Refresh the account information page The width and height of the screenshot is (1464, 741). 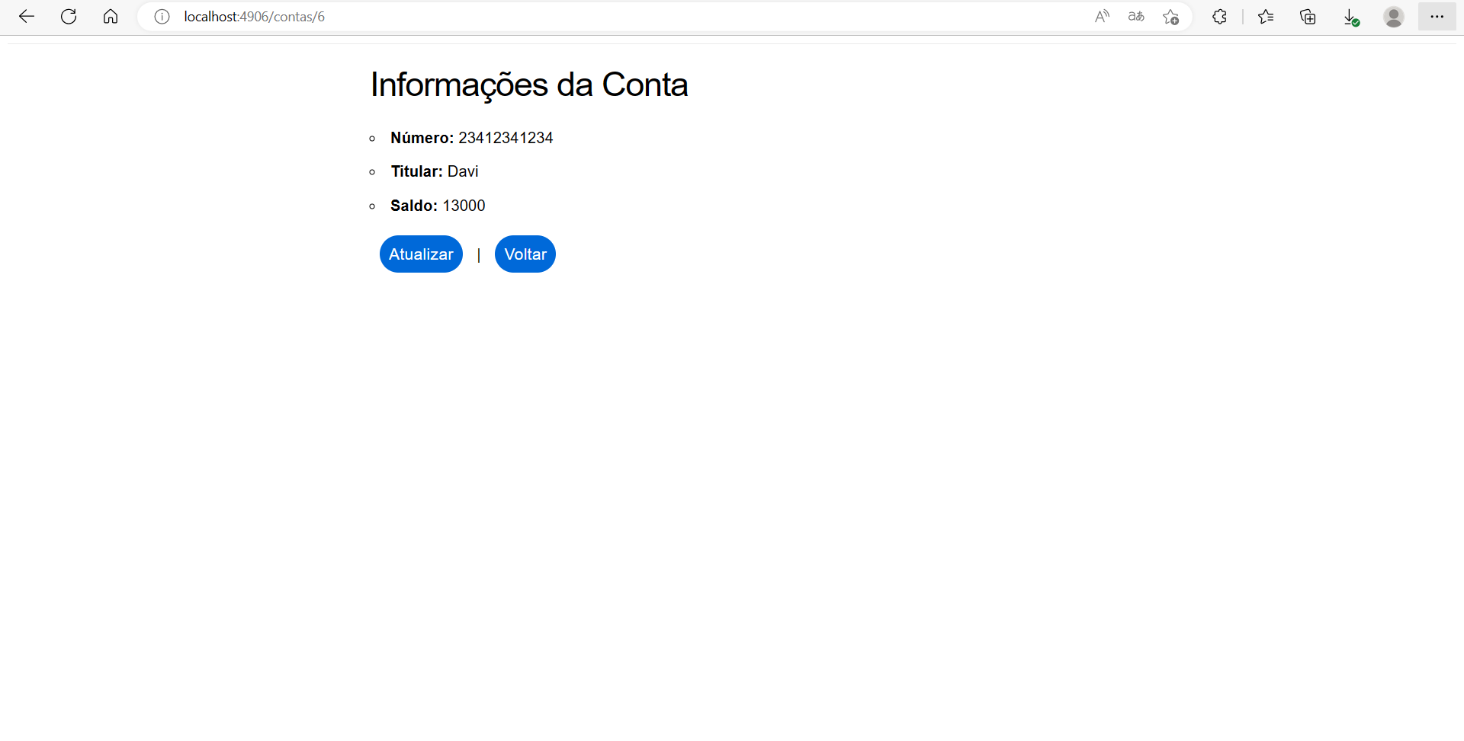[x=69, y=17]
